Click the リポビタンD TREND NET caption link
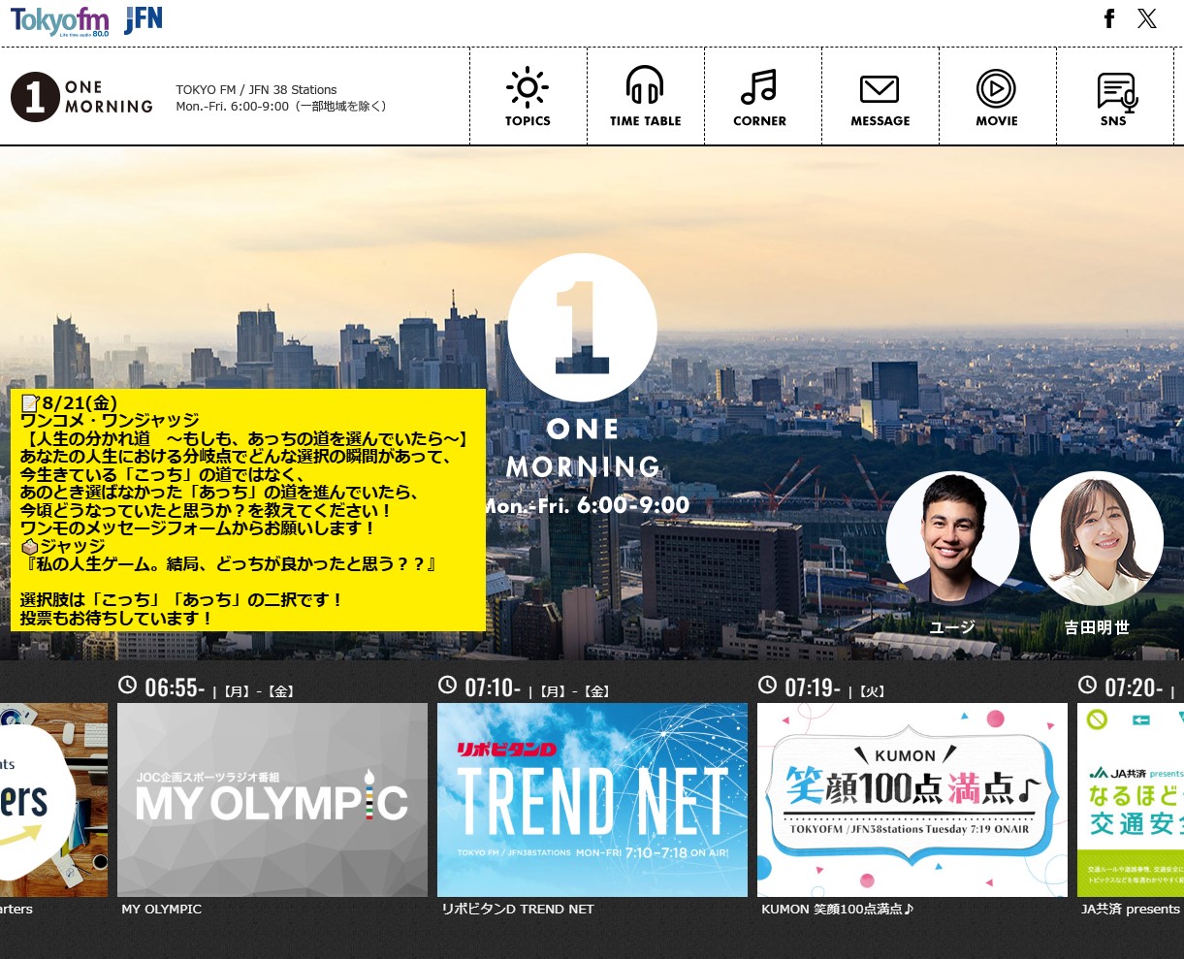This screenshot has height=959, width=1184. [518, 910]
